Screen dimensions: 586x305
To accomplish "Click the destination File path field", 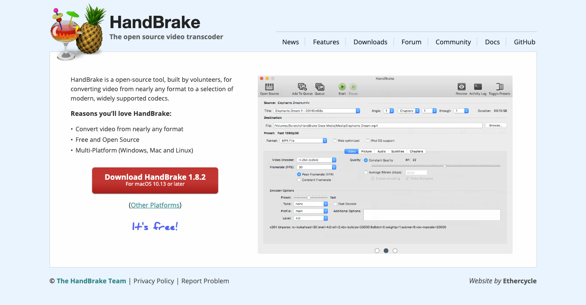I will click(378, 126).
